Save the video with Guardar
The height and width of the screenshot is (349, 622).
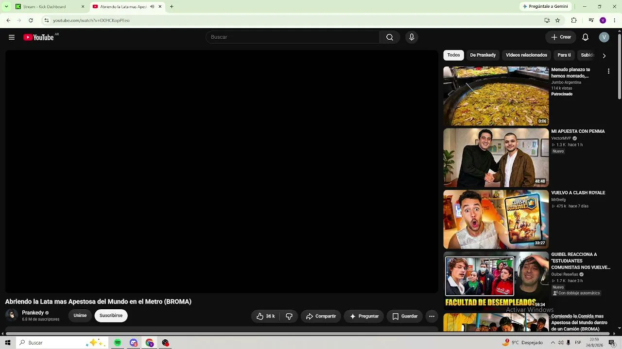point(405,316)
